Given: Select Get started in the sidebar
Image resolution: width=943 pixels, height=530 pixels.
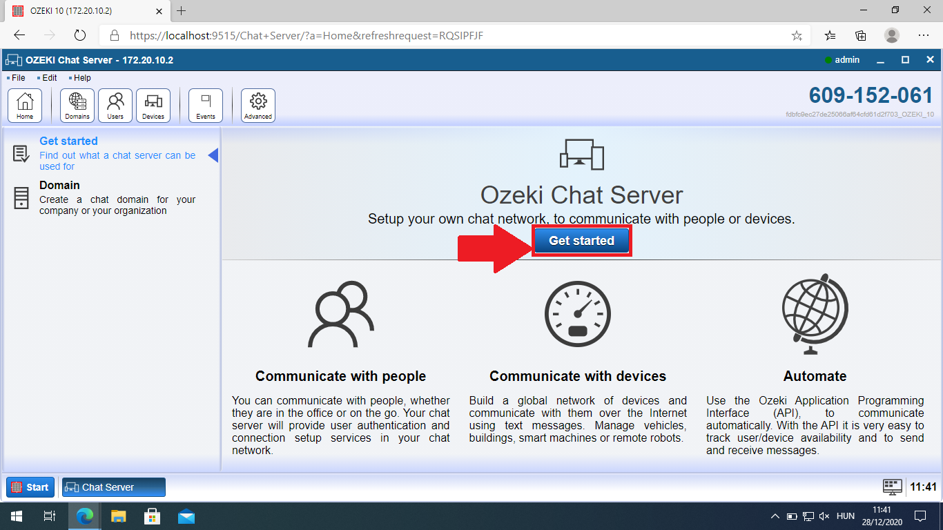Looking at the screenshot, I should coord(68,141).
